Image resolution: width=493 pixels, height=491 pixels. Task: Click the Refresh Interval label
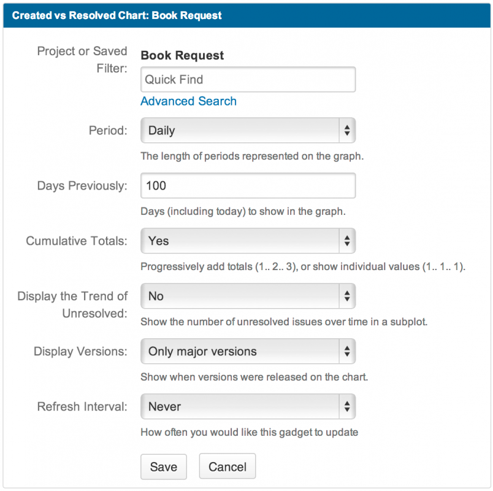point(82,406)
